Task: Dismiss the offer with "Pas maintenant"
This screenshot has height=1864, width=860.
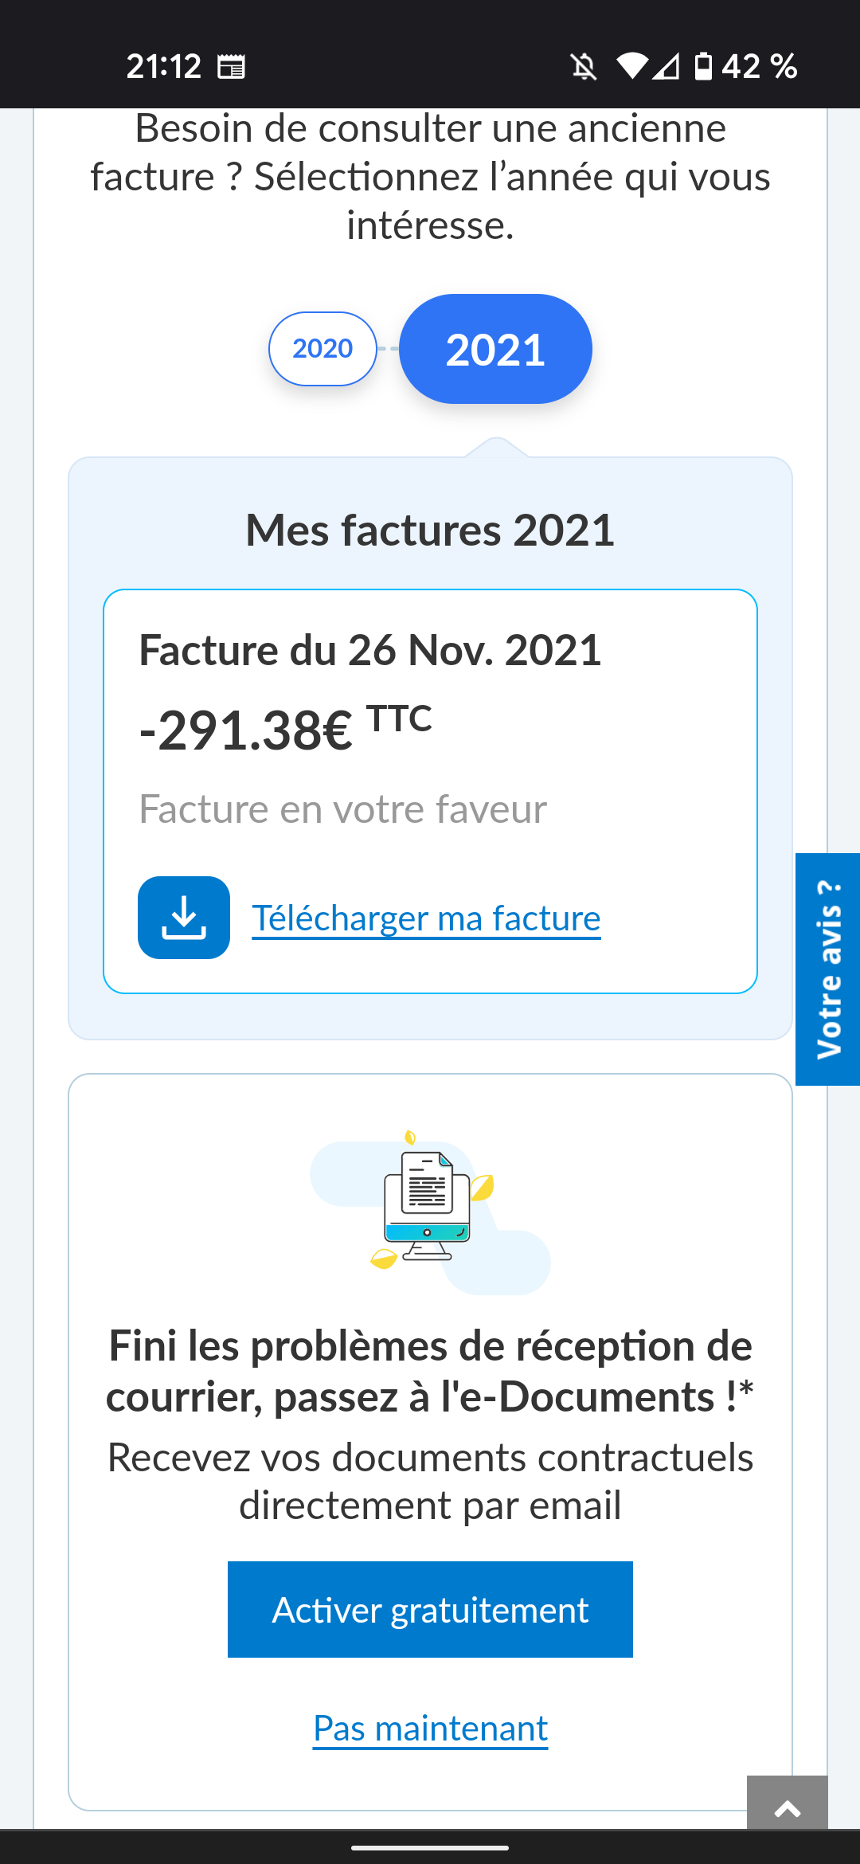Action: [x=430, y=1729]
